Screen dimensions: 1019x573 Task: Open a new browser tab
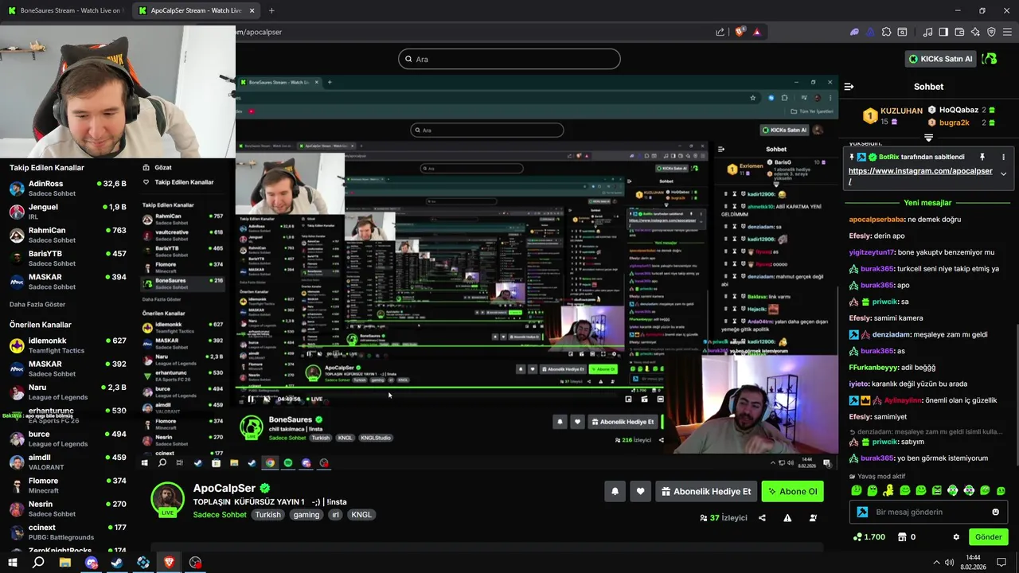pos(271,10)
